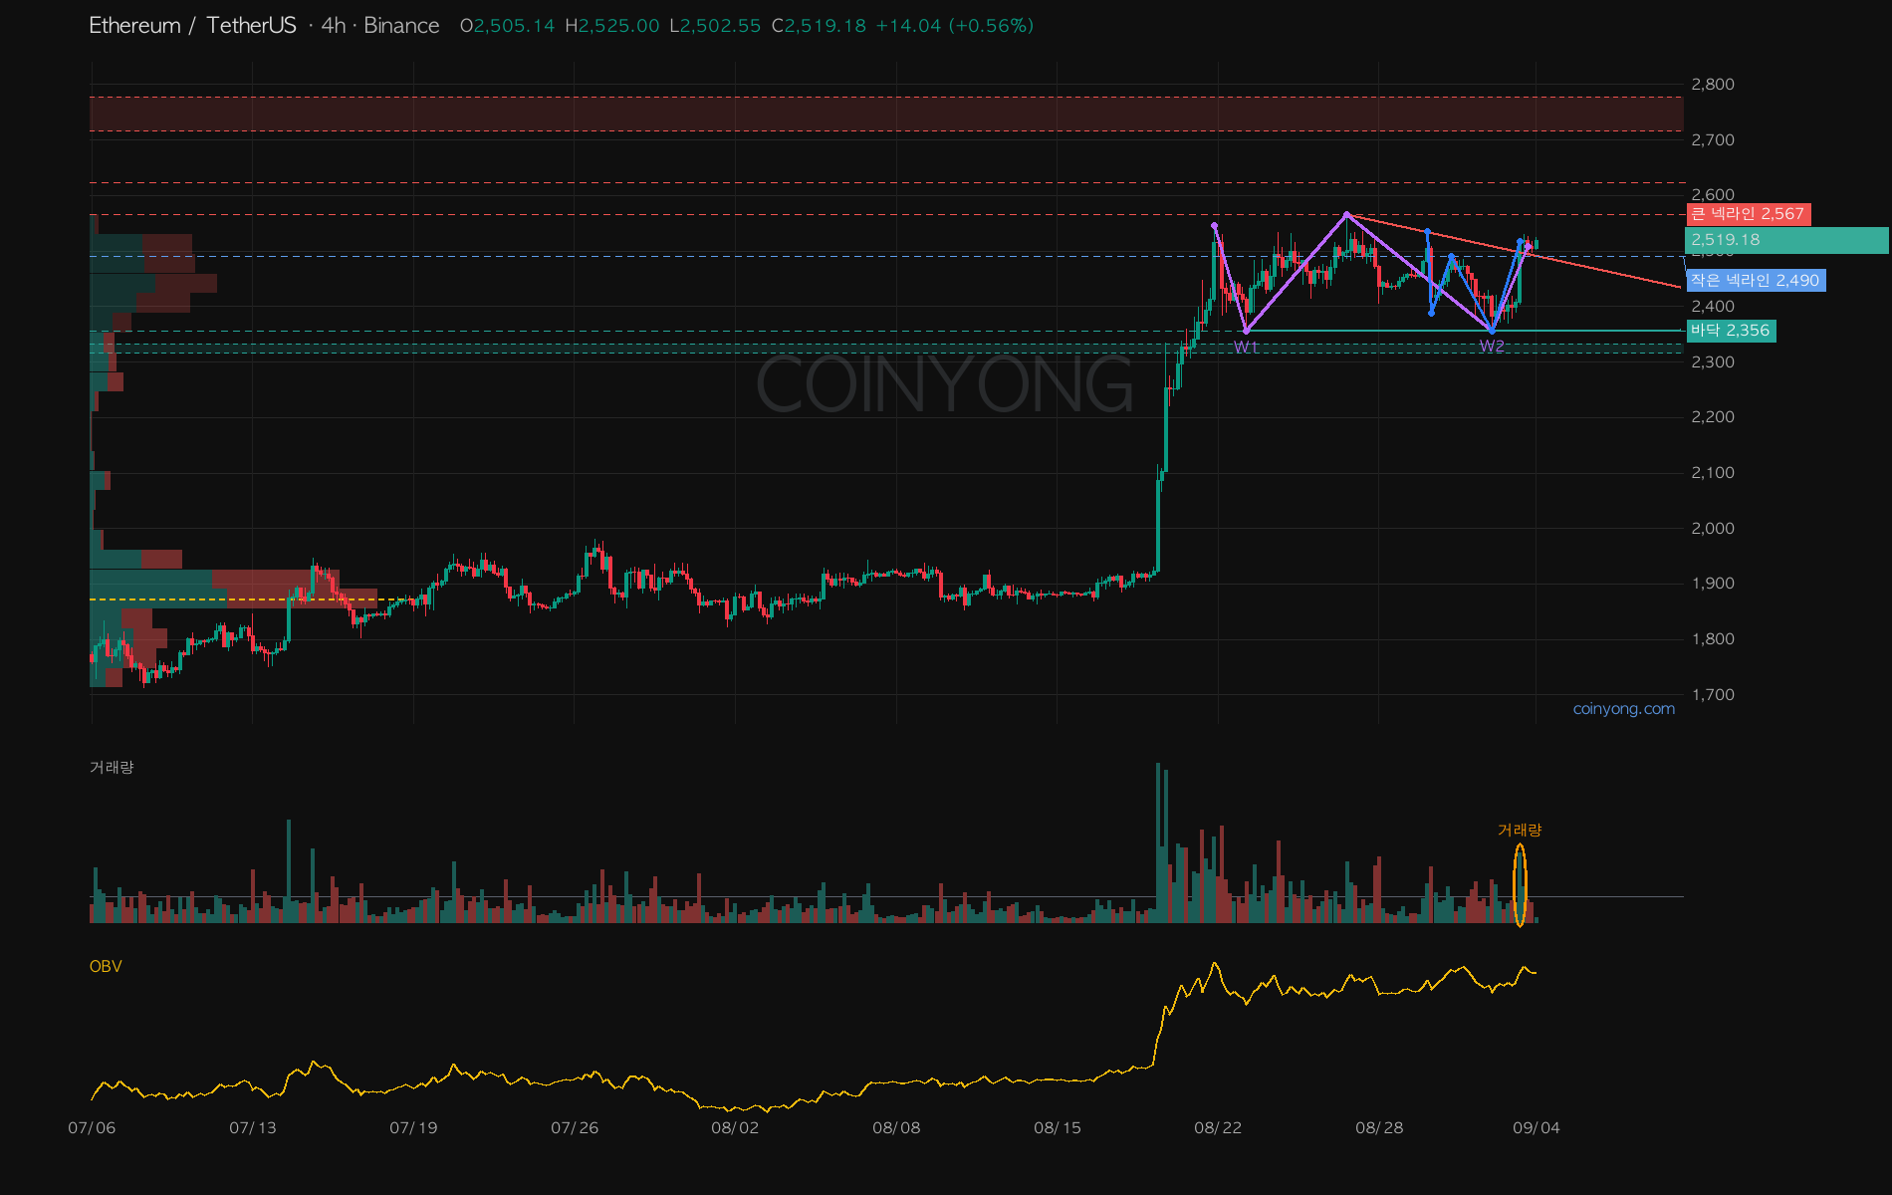Click the 07/13 date axis label

point(253,1128)
